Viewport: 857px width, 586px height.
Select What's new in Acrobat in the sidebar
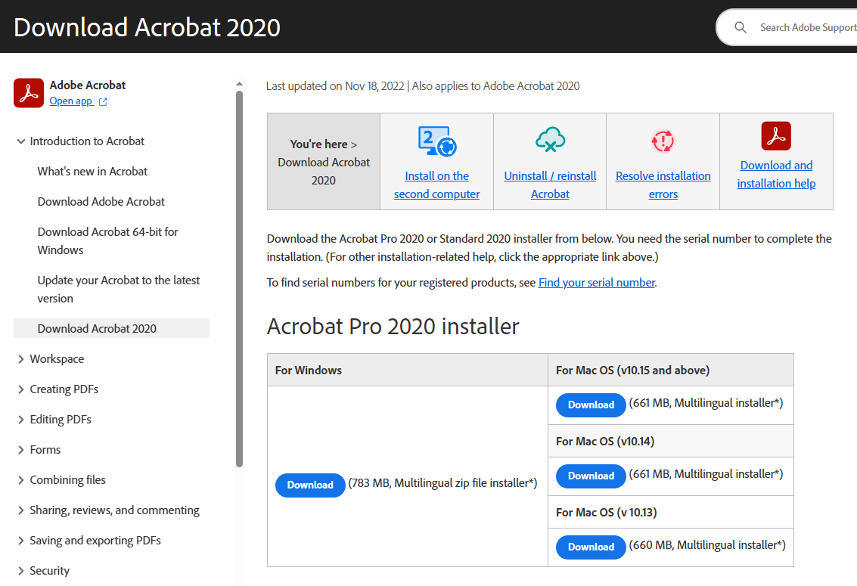coord(92,171)
